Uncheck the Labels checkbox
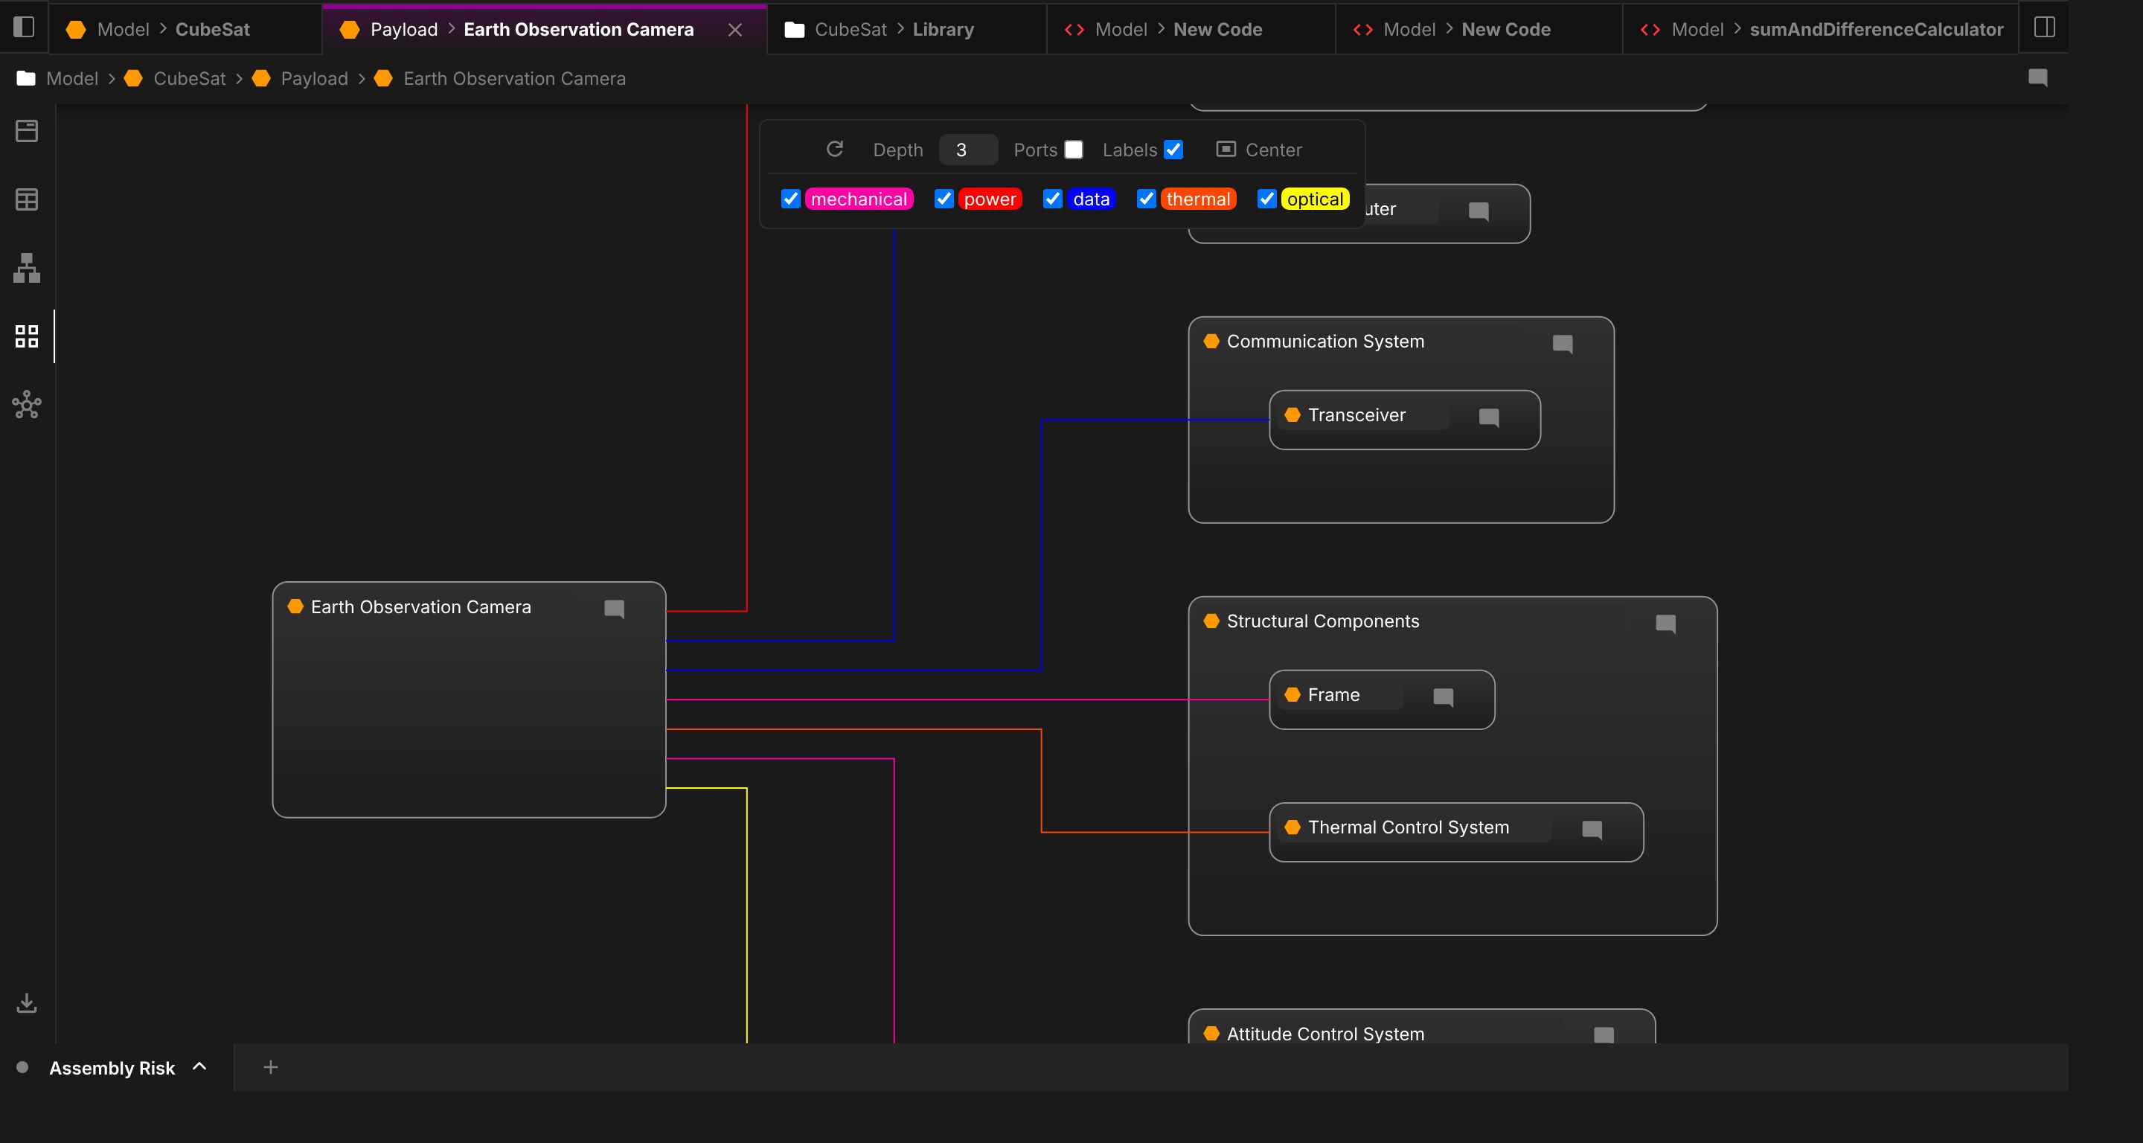 coord(1173,150)
